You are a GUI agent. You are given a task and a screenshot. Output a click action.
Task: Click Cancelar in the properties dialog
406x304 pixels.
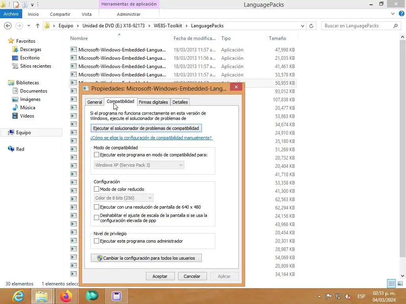coord(192,276)
